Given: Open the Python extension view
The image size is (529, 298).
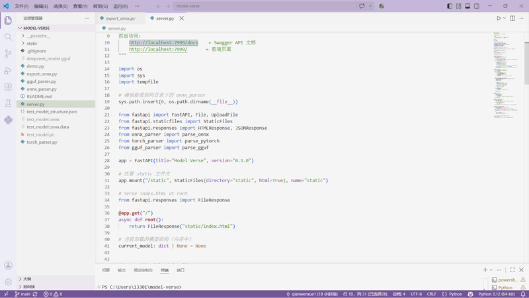Looking at the screenshot, I should [x=8, y=120].
